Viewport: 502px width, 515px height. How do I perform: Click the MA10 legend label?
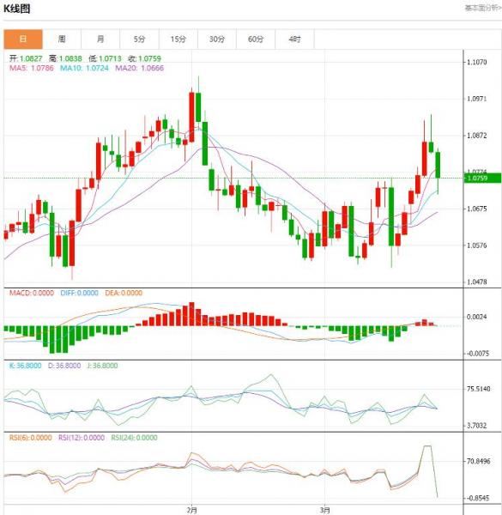coord(84,68)
